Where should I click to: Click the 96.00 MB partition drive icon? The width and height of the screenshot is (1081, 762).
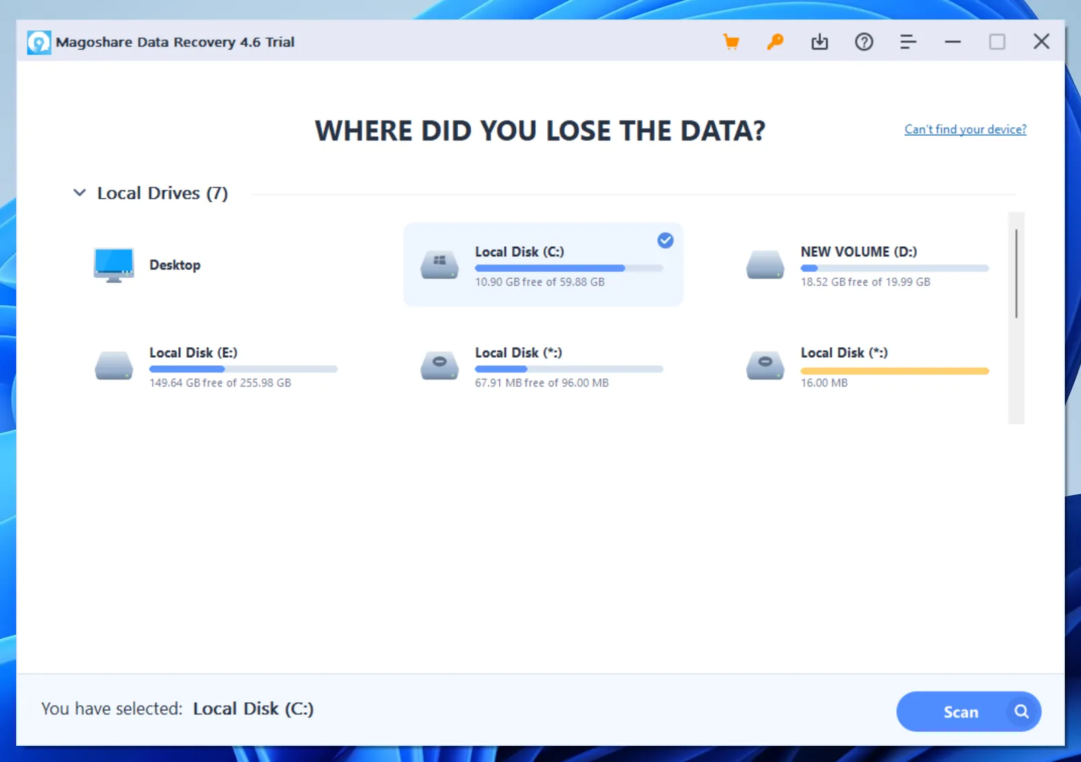(440, 366)
